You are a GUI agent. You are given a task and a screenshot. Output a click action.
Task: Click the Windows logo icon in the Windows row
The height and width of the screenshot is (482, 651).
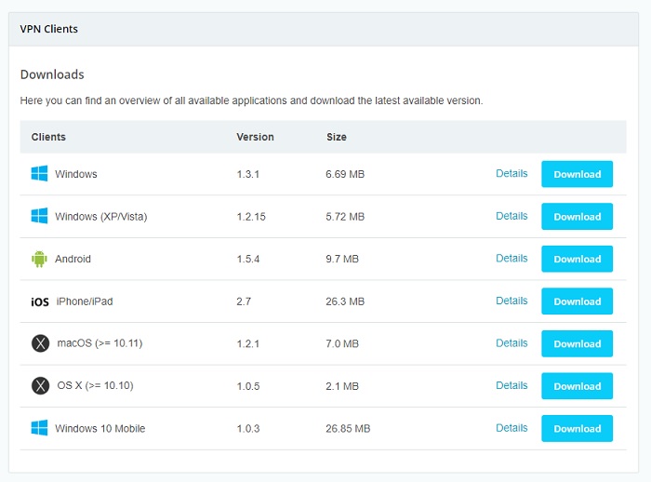39,174
